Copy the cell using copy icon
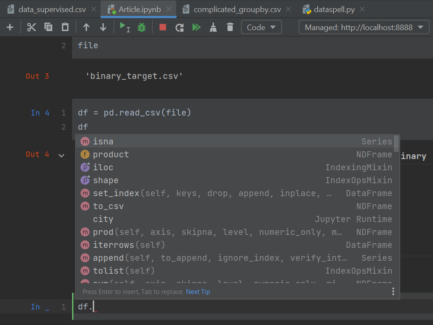Screen dimensions: 433x325 click(48, 28)
